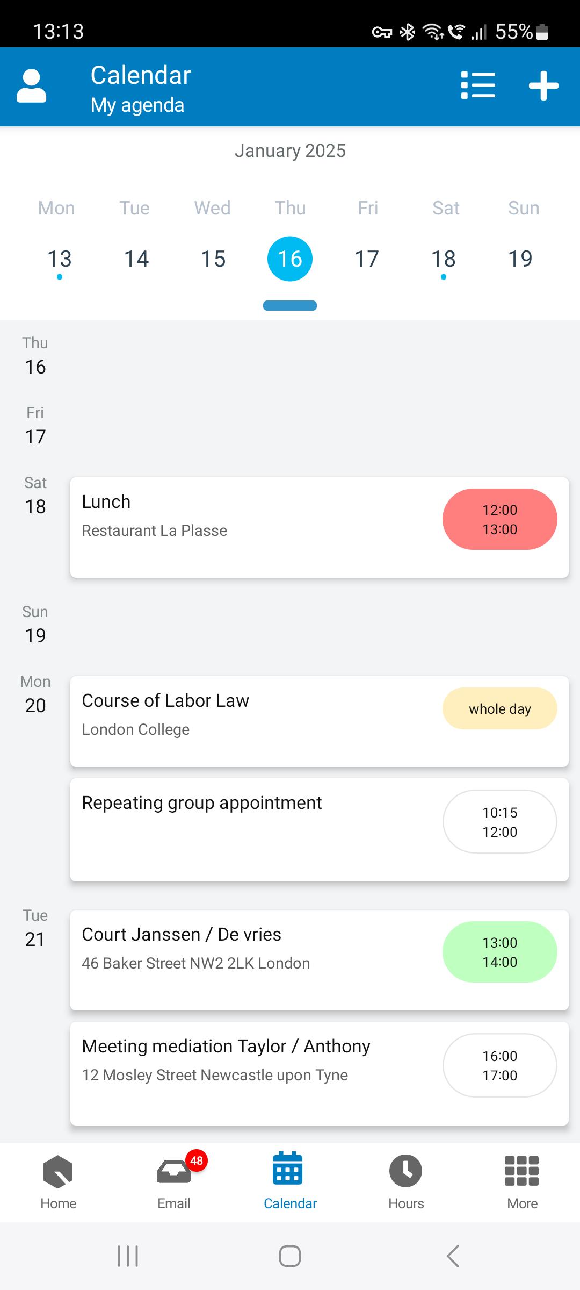Open the agenda list view icon
Screen dimensions: 580x1290
[x=478, y=86]
